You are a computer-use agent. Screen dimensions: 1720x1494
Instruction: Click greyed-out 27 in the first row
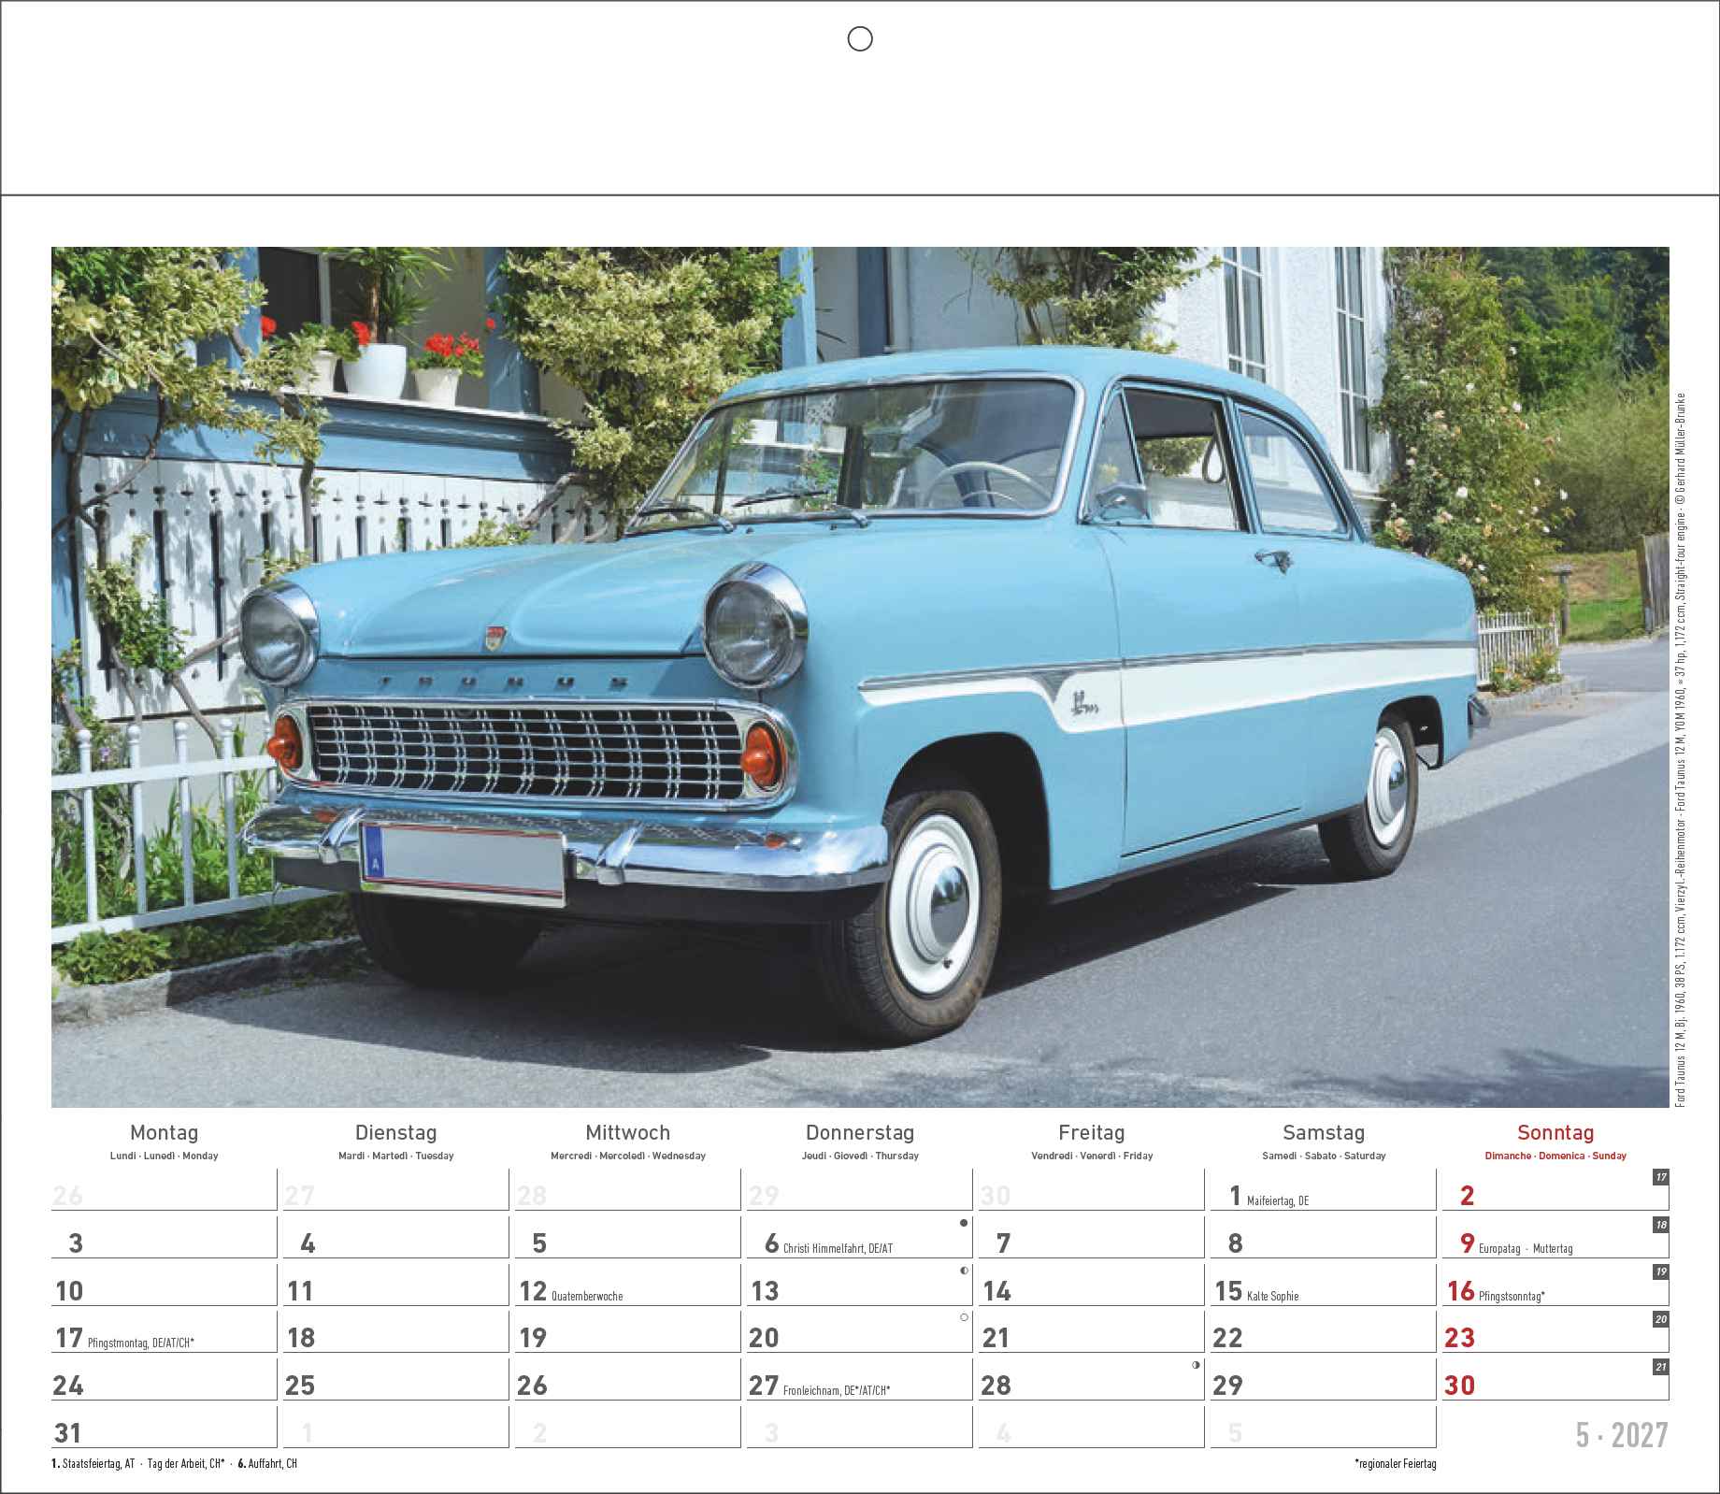click(299, 1196)
